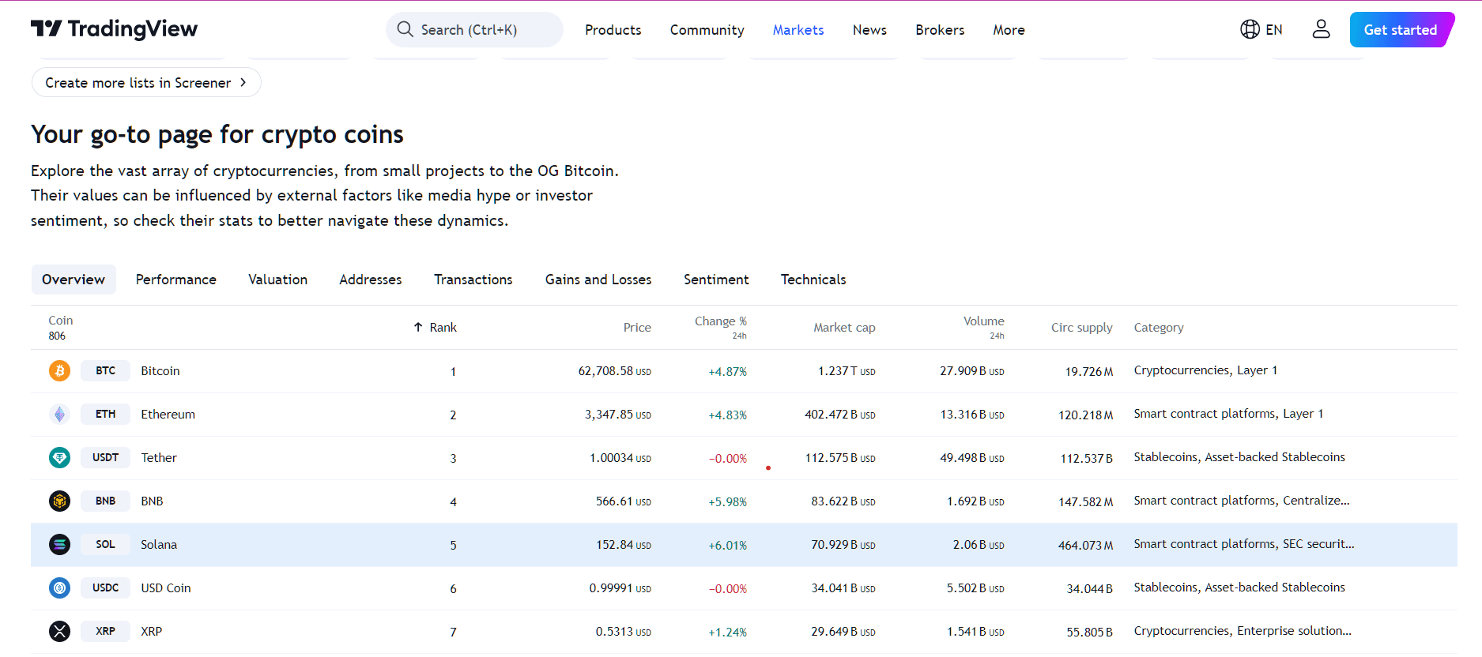
Task: Click Tether's Stablecoins category text
Action: point(1239,457)
